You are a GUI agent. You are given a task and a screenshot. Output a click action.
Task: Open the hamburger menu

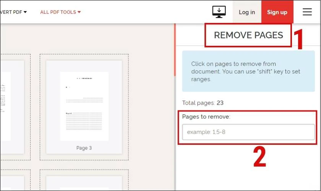[x=307, y=12]
